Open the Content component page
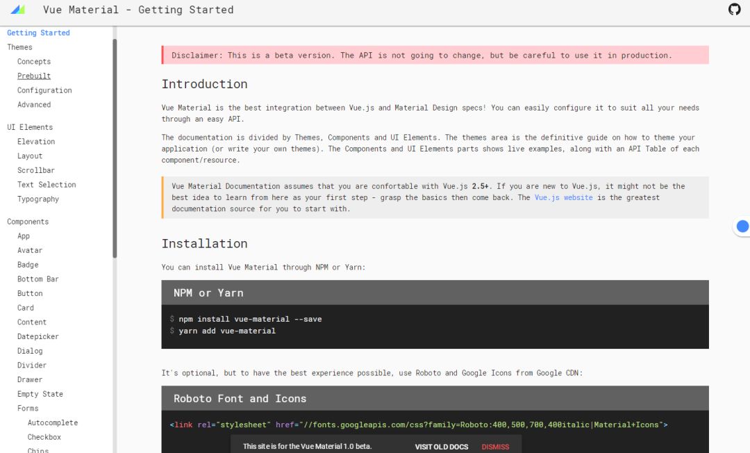 [31, 322]
